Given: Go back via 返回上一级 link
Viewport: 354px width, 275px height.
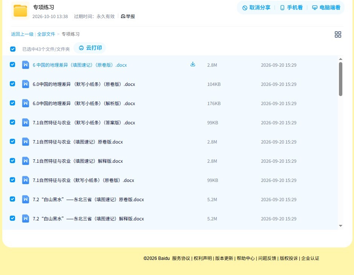Looking at the screenshot, I should [x=22, y=34].
